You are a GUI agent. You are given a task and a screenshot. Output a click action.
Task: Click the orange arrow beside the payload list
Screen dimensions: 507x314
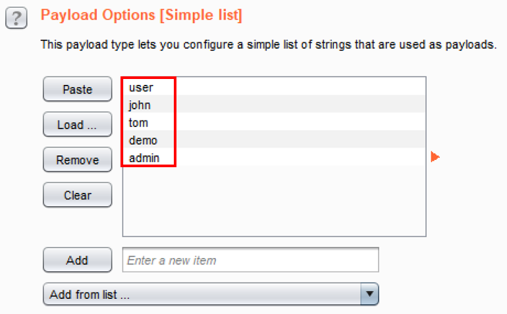[x=434, y=157]
